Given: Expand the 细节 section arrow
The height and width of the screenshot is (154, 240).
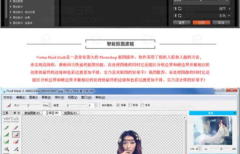Looking at the screenshot, I should (229, 9).
